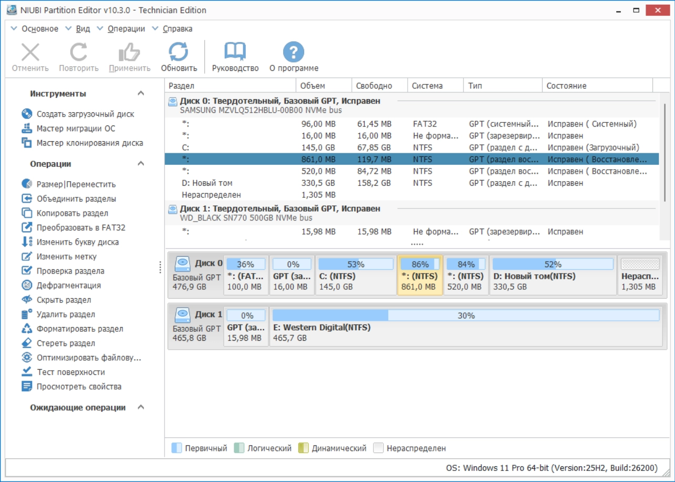Click the Размер|Переместить icon
This screenshot has width=675, height=482.
click(x=27, y=184)
